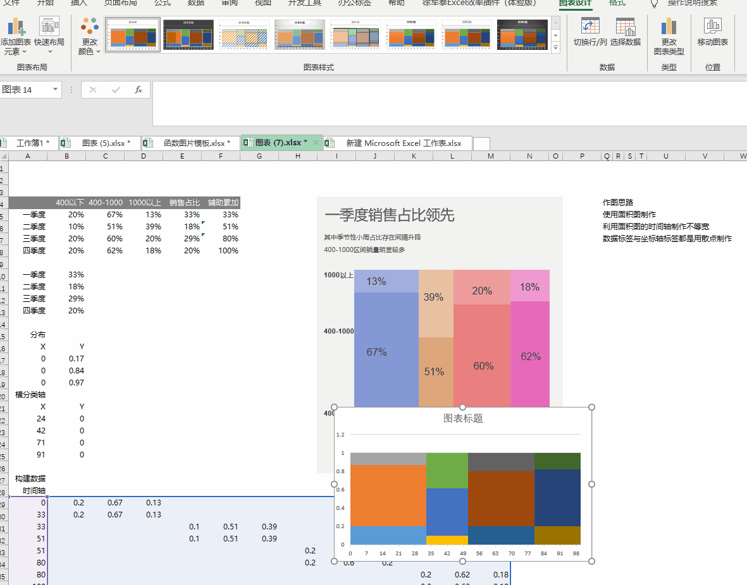The height and width of the screenshot is (585, 747).
Task: Apply the fifth outlined chart style thumbnail
Action: click(355, 35)
